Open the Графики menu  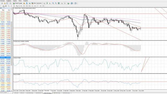tap(9, 1)
